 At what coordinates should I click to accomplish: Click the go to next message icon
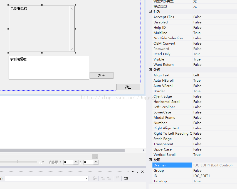109,178
